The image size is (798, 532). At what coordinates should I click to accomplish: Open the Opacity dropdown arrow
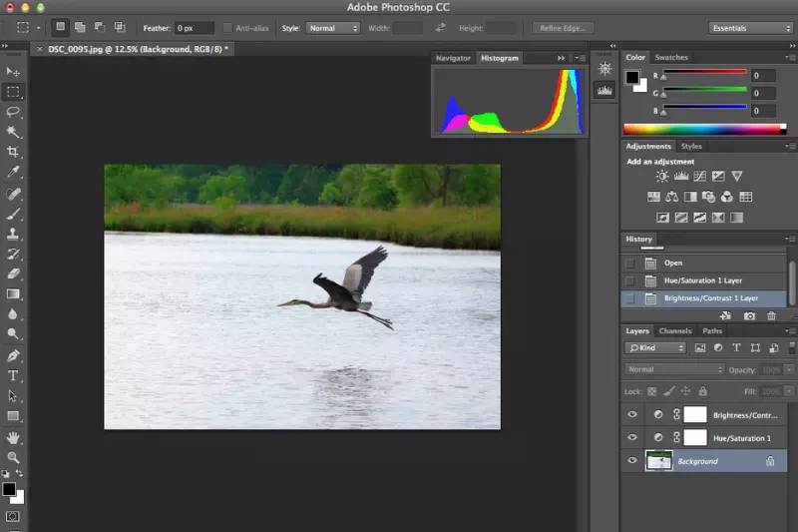coord(789,369)
